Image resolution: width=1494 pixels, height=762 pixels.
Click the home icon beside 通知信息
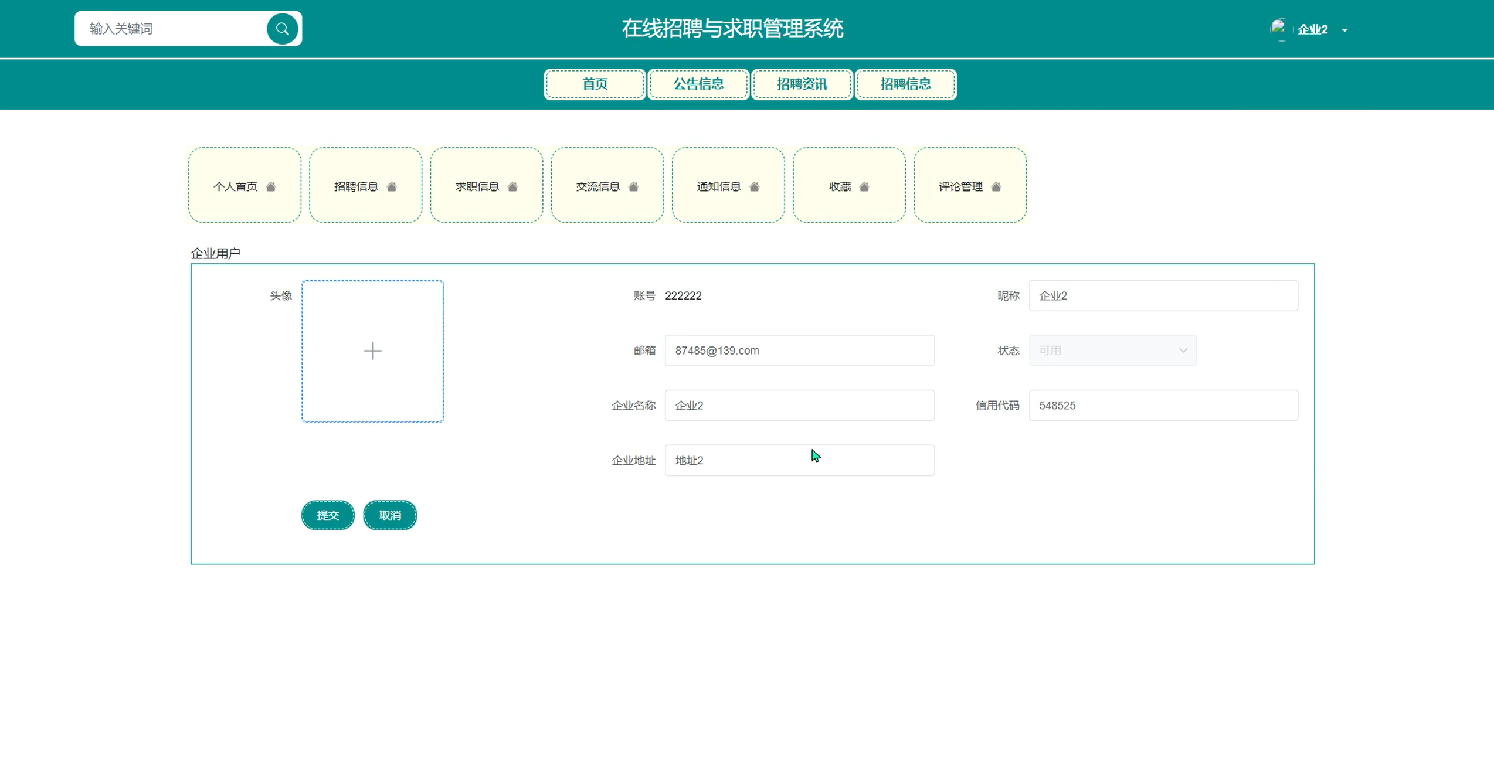tap(755, 187)
